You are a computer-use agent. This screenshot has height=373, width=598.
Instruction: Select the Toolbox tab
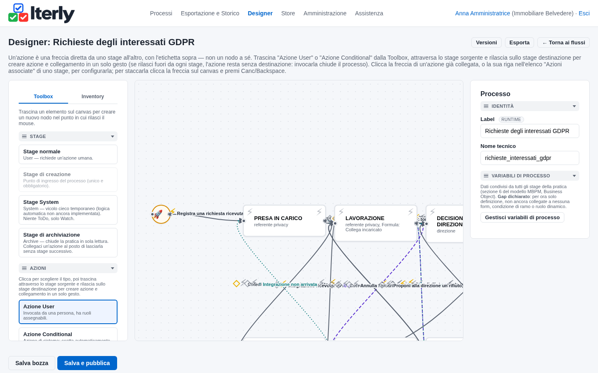[43, 97]
